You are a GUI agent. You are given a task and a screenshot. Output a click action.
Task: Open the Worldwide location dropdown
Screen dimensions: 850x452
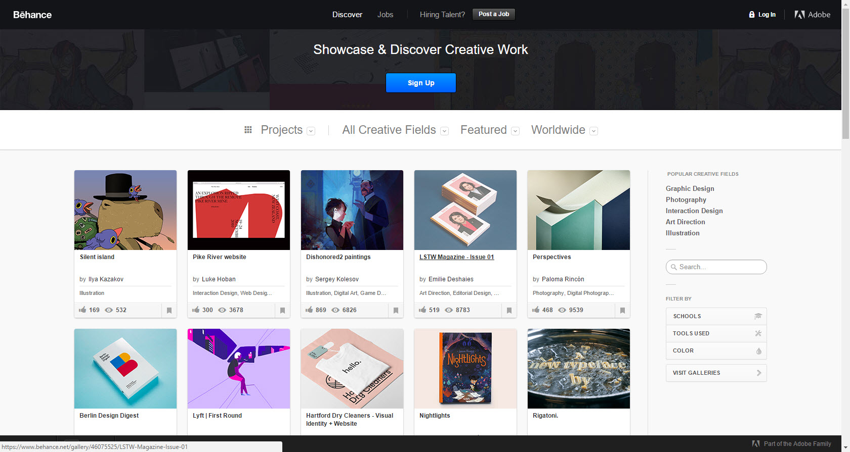(x=564, y=130)
